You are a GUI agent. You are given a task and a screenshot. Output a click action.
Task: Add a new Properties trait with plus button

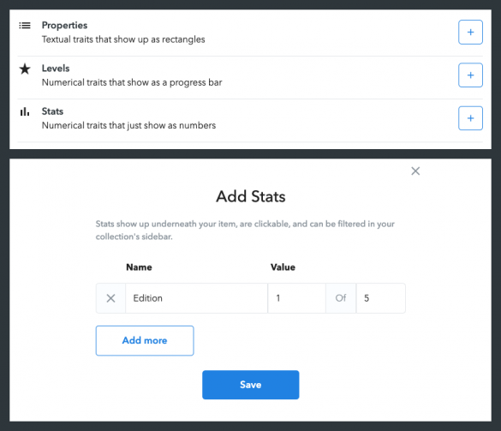click(470, 32)
